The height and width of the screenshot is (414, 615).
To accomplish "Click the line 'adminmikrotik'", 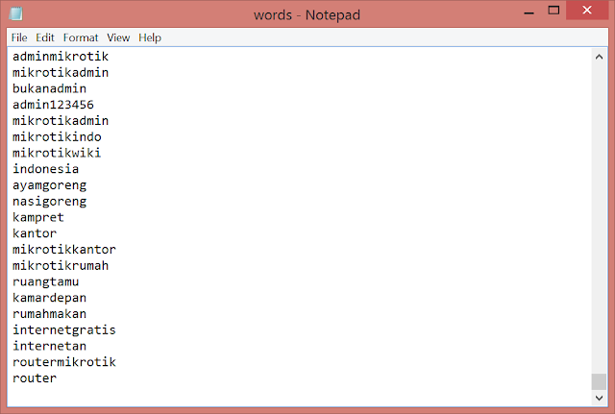I will click(61, 57).
